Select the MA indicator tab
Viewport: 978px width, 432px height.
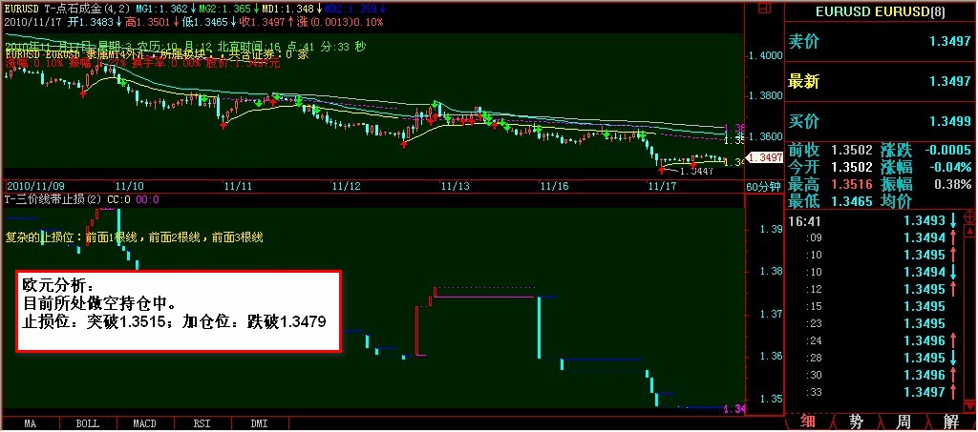(x=30, y=424)
